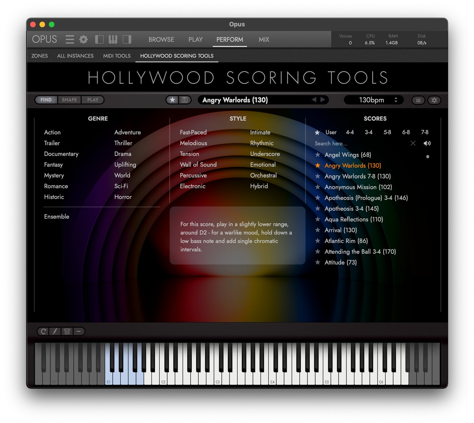Image resolution: width=474 pixels, height=423 pixels.
Task: Toggle the right sidebar panel icon
Action: [127, 39]
